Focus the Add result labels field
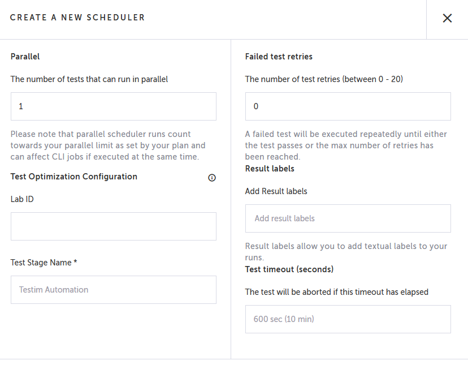The height and width of the screenshot is (369, 468). [348, 218]
